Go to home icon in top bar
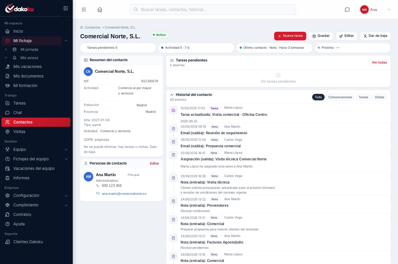Image resolution: width=398 pixels, height=264 pixels. (x=100, y=10)
